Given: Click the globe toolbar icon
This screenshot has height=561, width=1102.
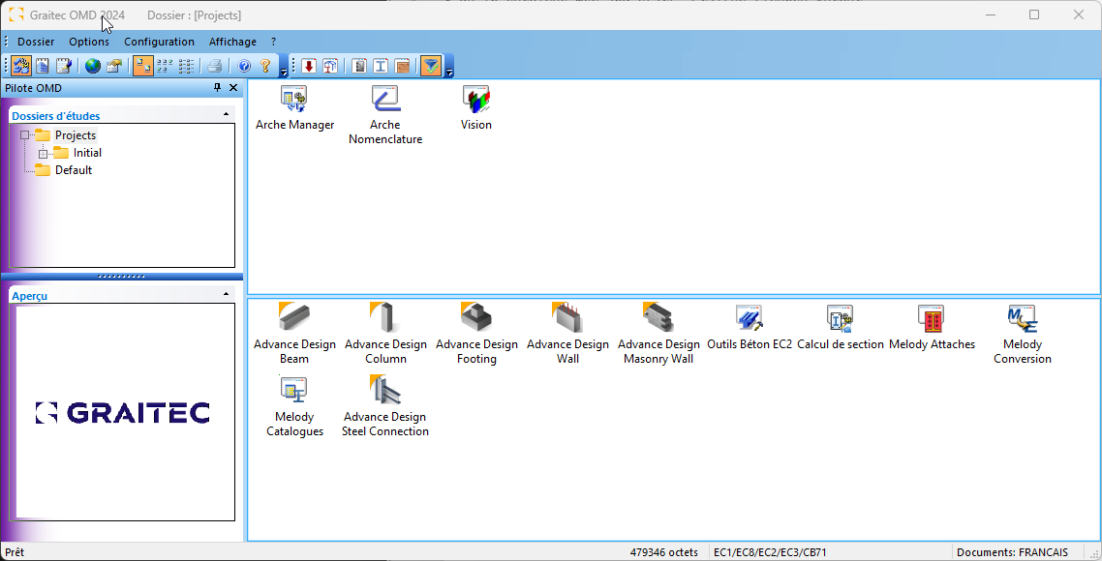Looking at the screenshot, I should click(x=93, y=66).
